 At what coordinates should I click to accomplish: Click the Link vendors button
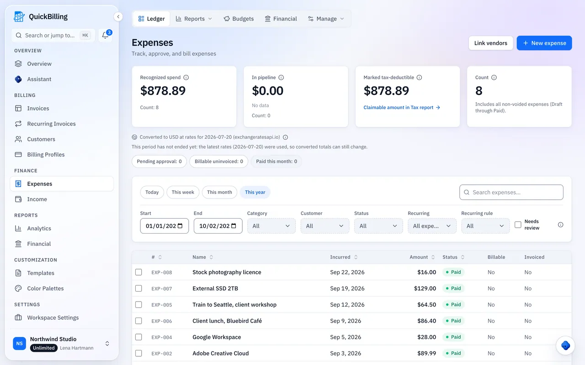click(491, 43)
